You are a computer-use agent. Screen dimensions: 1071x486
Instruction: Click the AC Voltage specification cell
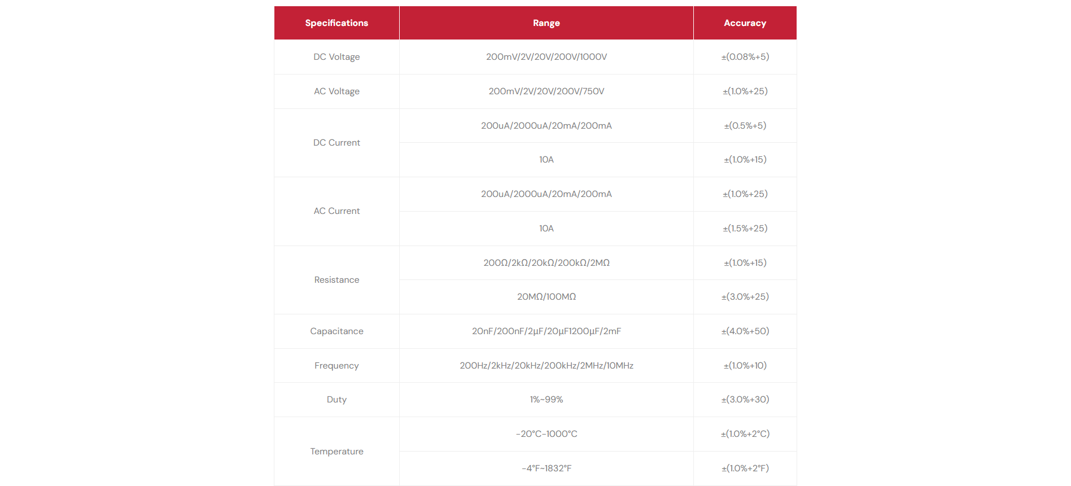[x=336, y=91]
